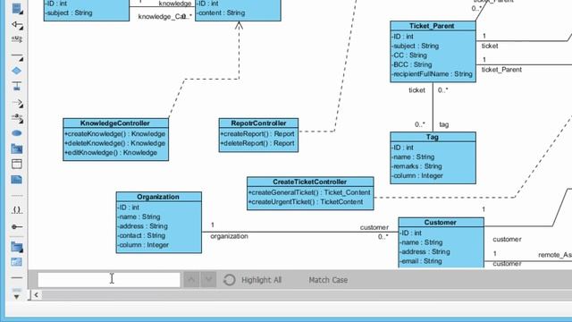Select the dashed arrow tool with squiggle below the Generalization tool
This screenshot has height=322, width=572.
(17, 38)
